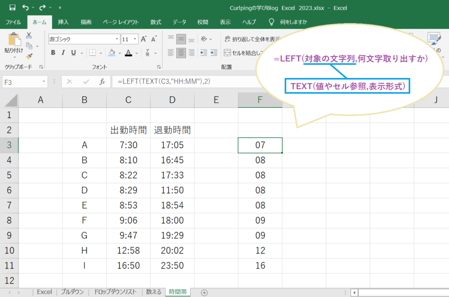Open the ファイル tab
The image size is (449, 297).
click(x=13, y=22)
